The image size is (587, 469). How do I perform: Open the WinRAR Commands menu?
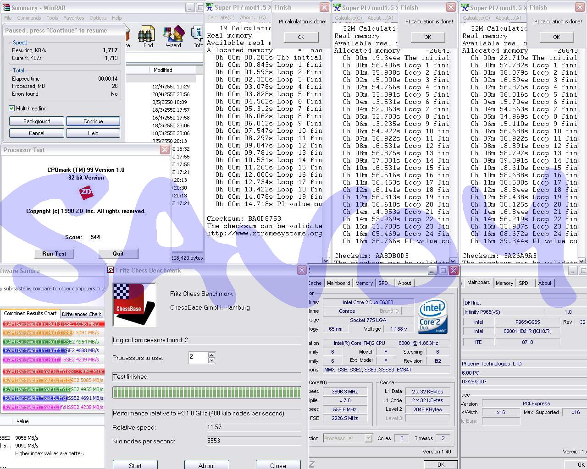(29, 18)
